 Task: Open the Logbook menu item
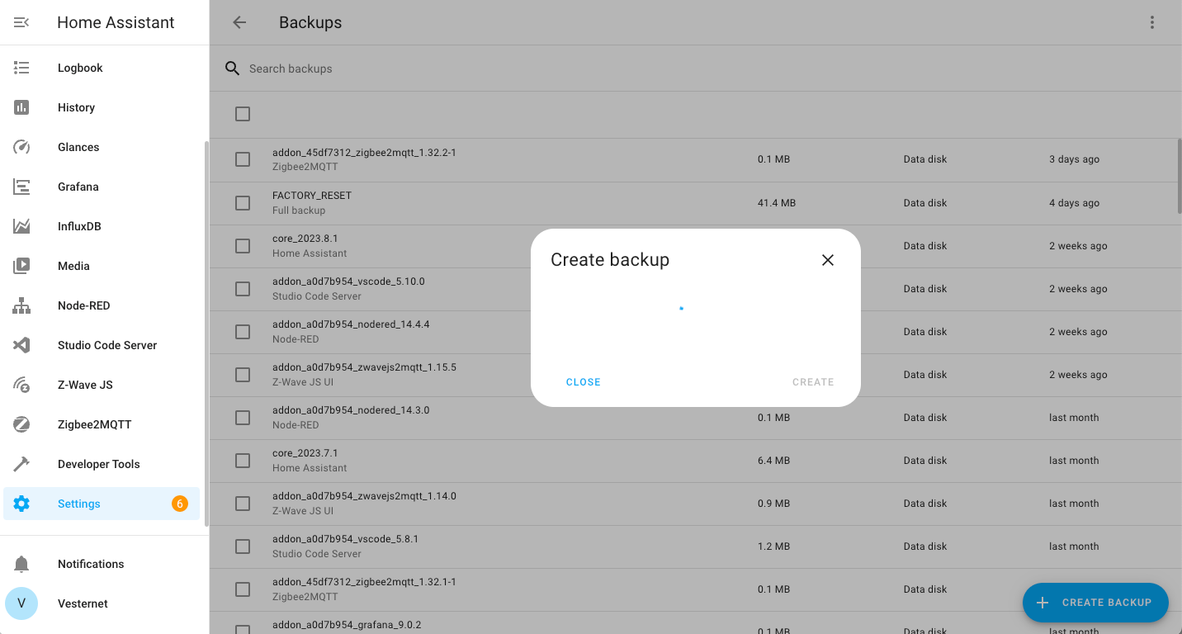point(102,68)
